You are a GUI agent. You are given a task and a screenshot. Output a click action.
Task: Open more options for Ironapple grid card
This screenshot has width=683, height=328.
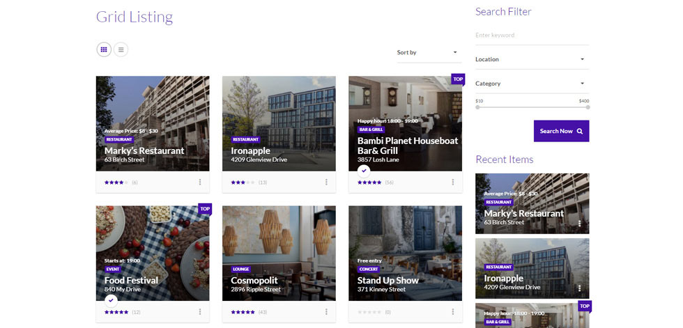(326, 182)
